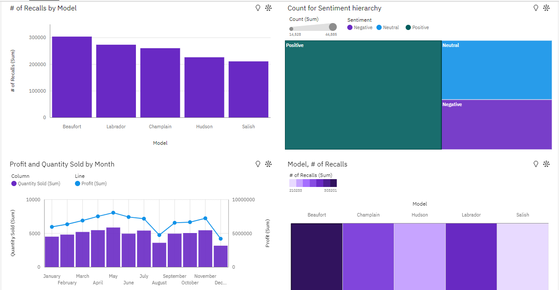Click the November profit line point
Image resolution: width=559 pixels, height=290 pixels.
pos(205,218)
